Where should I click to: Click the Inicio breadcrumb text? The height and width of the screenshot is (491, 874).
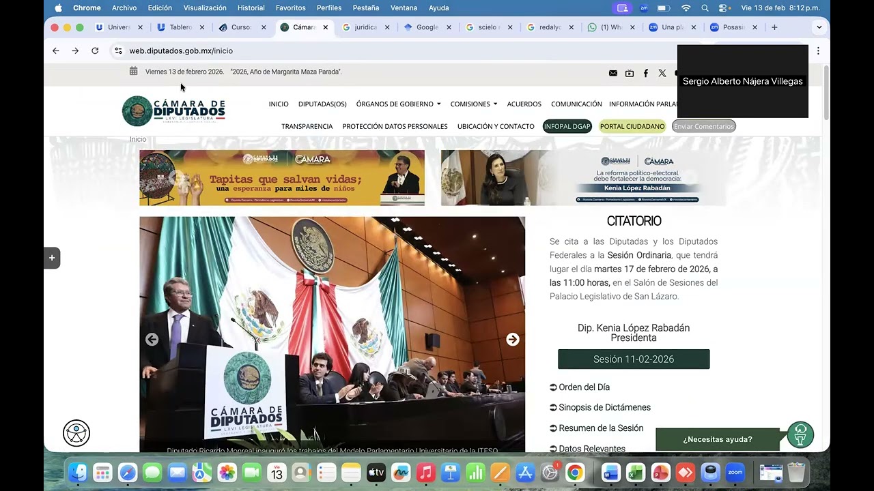pyautogui.click(x=138, y=139)
